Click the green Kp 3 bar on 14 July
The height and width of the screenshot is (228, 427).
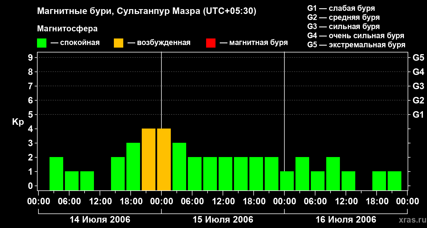pyautogui.click(x=133, y=166)
